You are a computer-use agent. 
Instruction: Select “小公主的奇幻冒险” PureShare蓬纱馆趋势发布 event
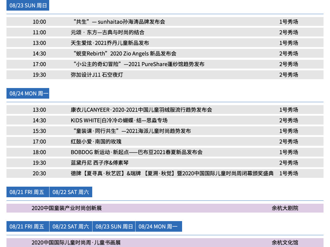pyautogui.click(x=139, y=64)
